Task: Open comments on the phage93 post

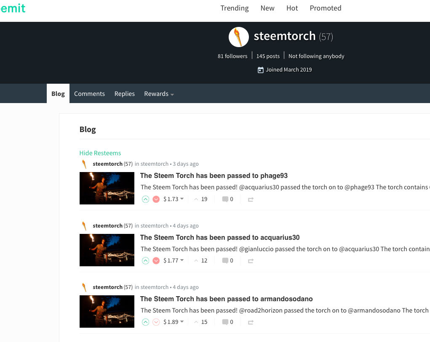Action: [x=227, y=199]
